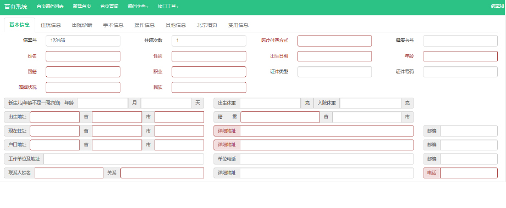Click the 出生体重 input field
The width and height of the screenshot is (506, 208).
[x=271, y=103]
